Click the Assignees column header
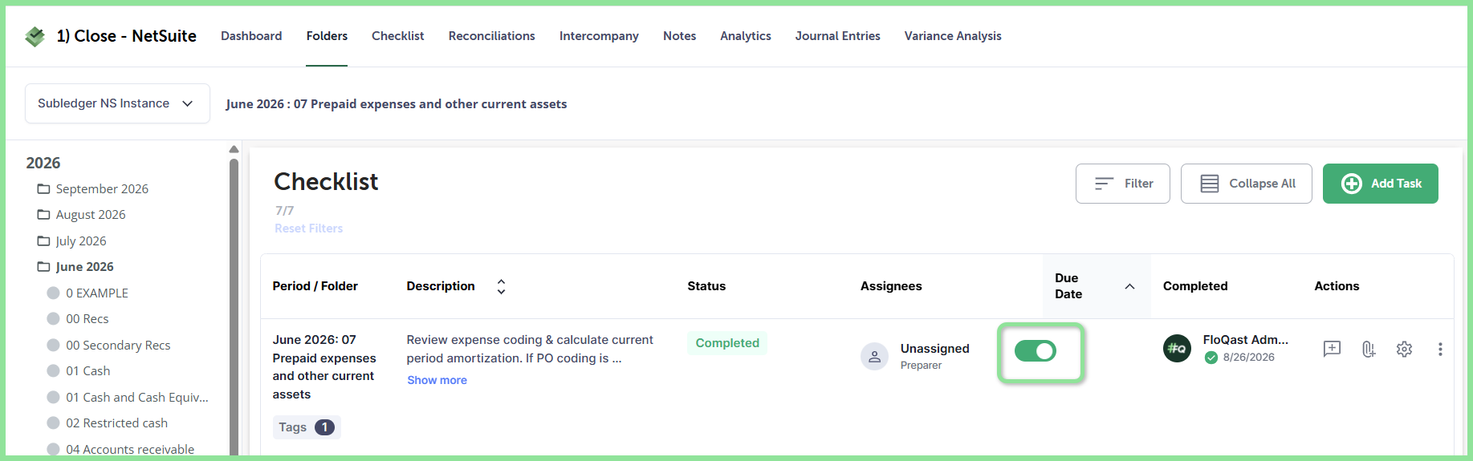The width and height of the screenshot is (1473, 461). point(891,286)
